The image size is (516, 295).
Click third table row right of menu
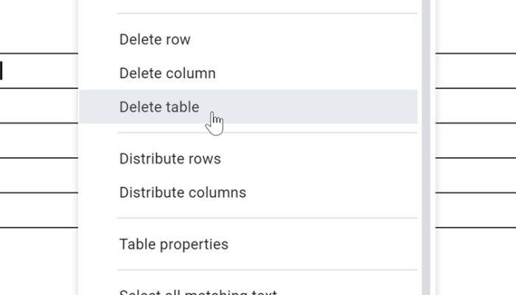(x=475, y=140)
